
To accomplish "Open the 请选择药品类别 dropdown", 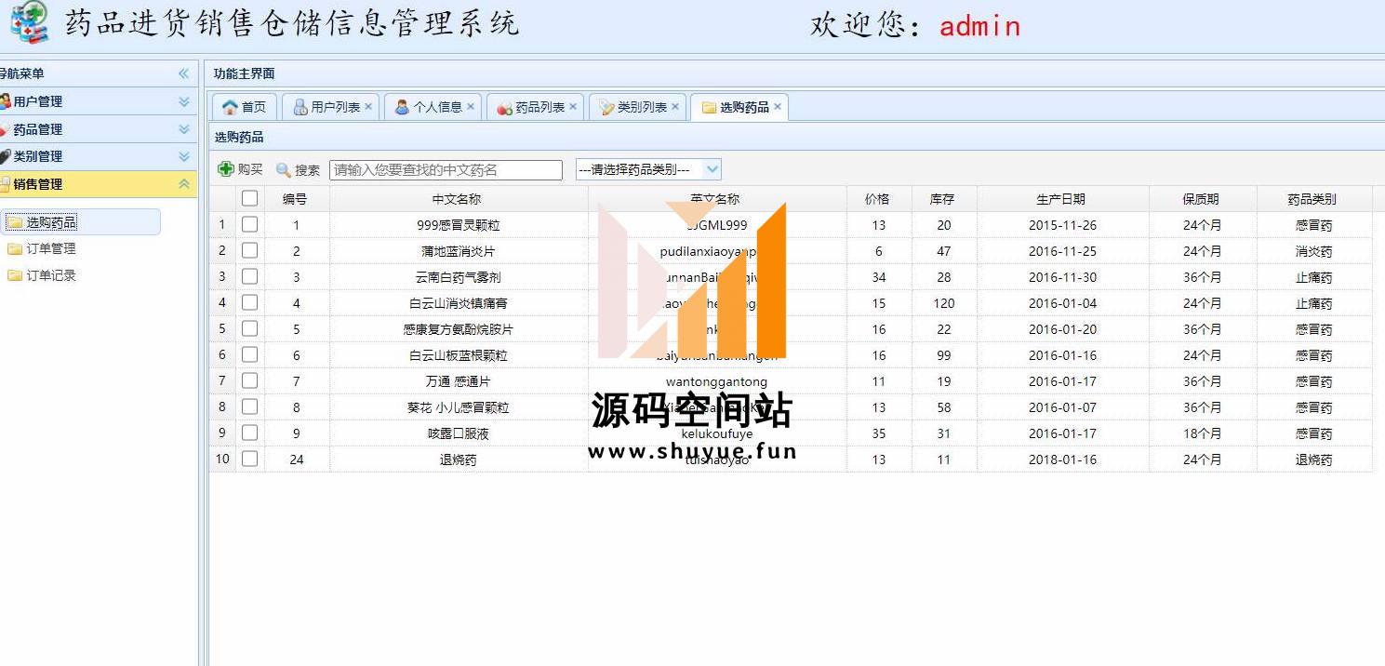I will (712, 169).
